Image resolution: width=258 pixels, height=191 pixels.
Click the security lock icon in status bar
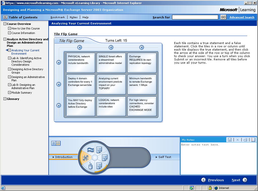[210, 188]
